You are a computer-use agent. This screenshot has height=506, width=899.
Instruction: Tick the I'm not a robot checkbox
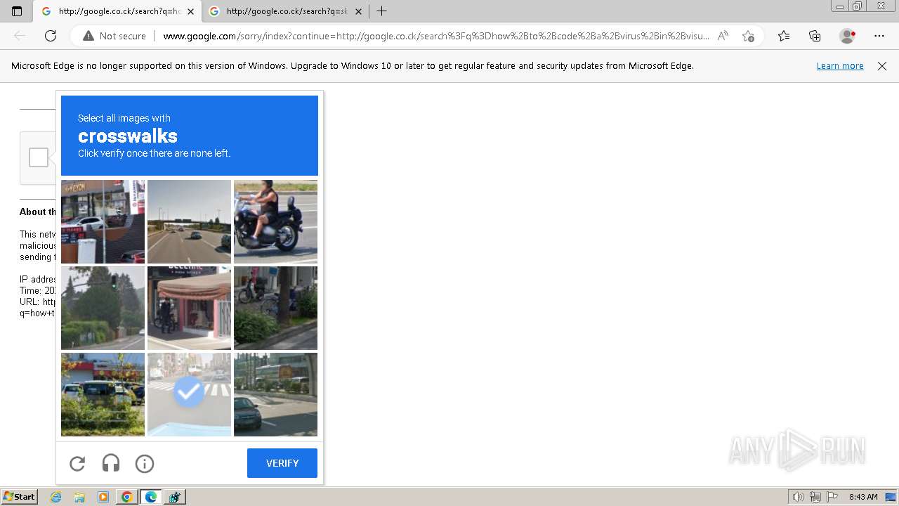coord(39,157)
